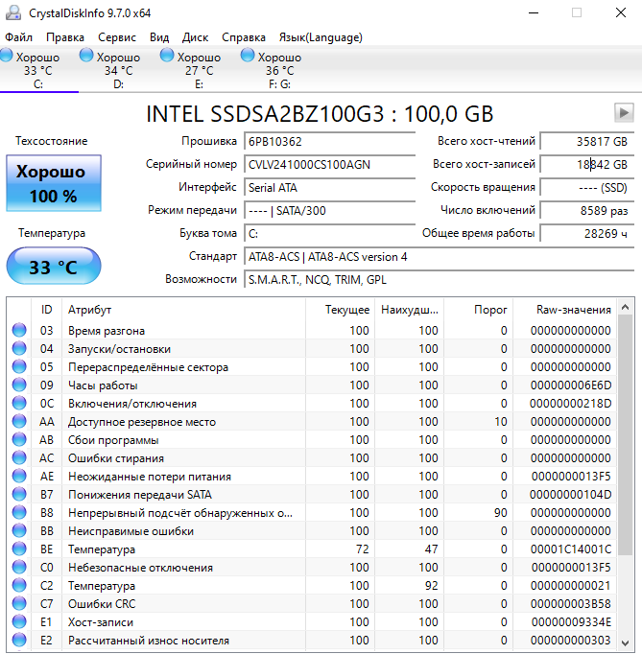Open the Диск menu
The height and width of the screenshot is (654, 642).
click(195, 37)
